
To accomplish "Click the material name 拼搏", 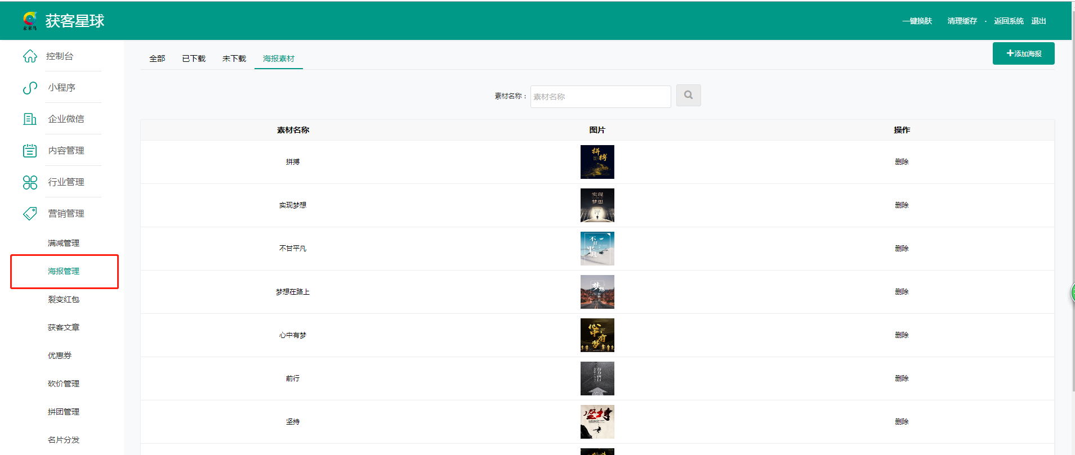I will tap(293, 162).
